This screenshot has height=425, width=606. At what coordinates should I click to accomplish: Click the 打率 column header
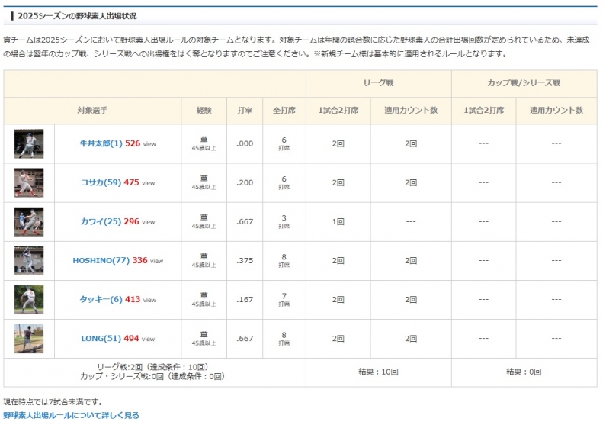pos(245,111)
